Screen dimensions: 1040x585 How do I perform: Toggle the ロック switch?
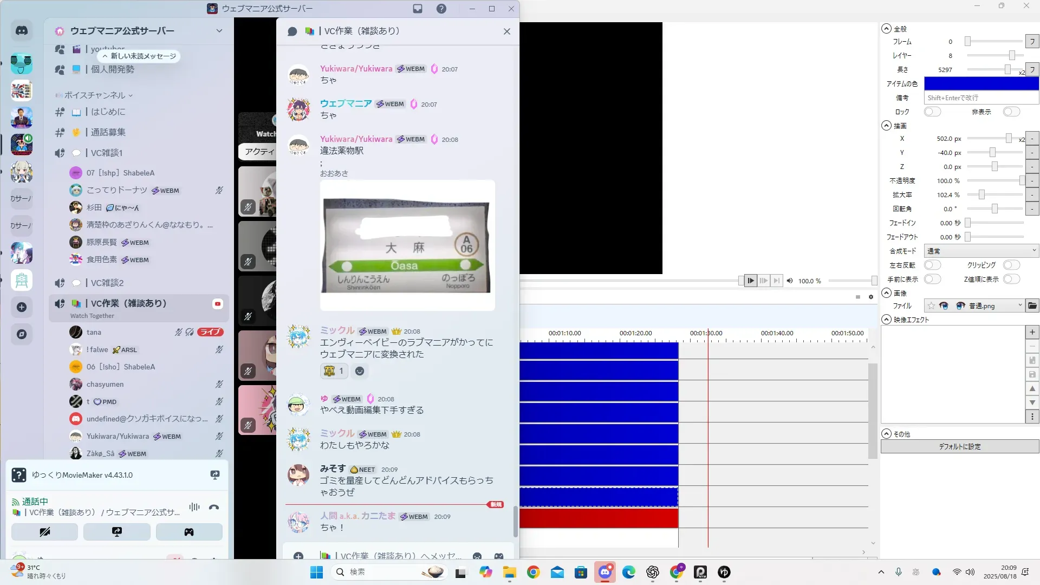(x=932, y=112)
